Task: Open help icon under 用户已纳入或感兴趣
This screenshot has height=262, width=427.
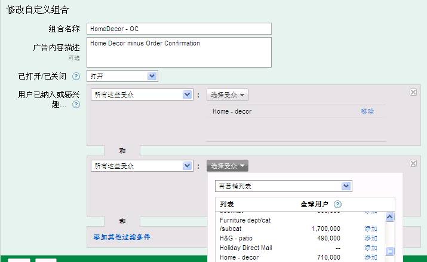Action: (76, 105)
